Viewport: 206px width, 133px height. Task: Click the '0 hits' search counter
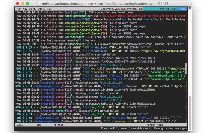58,125
